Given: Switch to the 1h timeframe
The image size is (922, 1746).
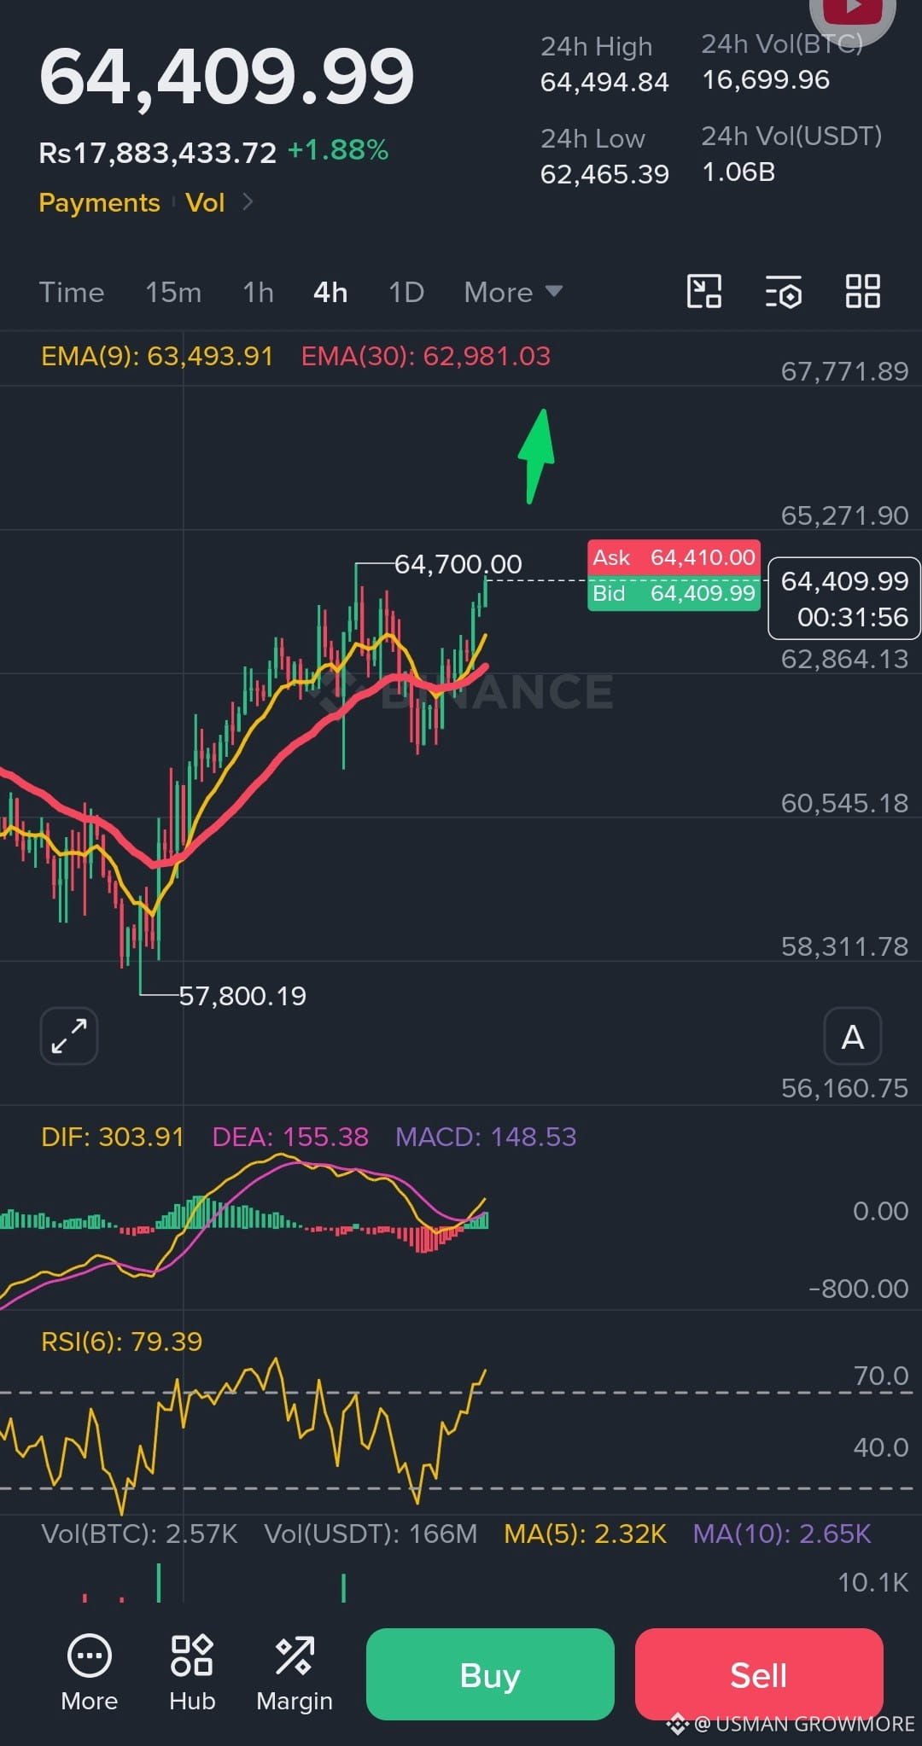Looking at the screenshot, I should pyautogui.click(x=258, y=293).
